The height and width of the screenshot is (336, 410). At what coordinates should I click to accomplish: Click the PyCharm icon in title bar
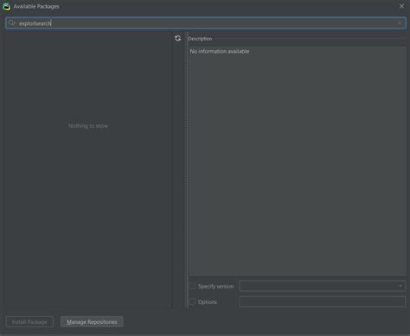[6, 6]
